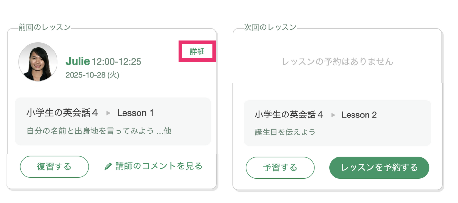Click the 誕生日を伝えよう lesson description

(x=285, y=132)
